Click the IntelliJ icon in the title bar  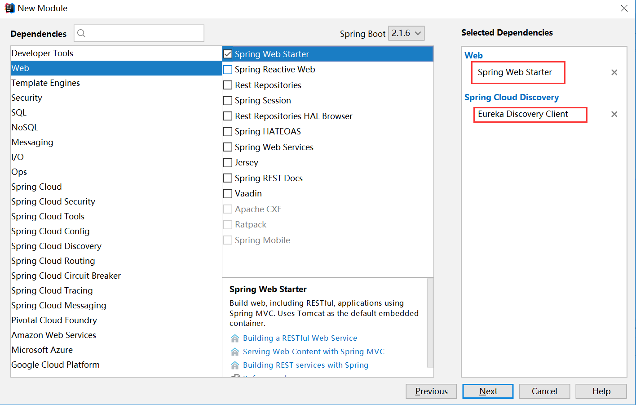point(9,8)
